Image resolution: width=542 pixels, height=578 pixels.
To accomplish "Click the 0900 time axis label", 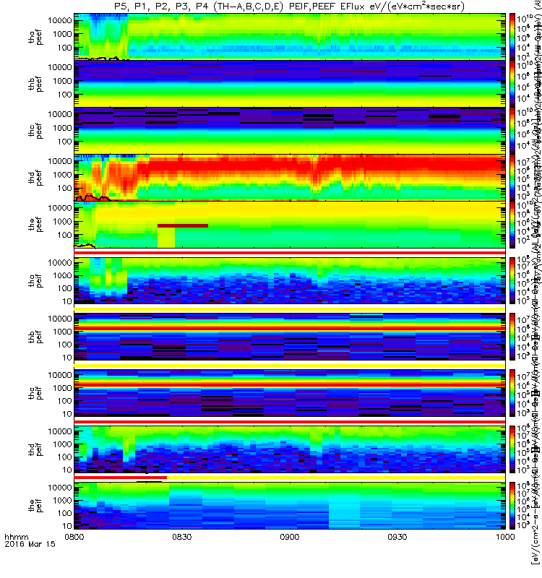I will pos(290,537).
